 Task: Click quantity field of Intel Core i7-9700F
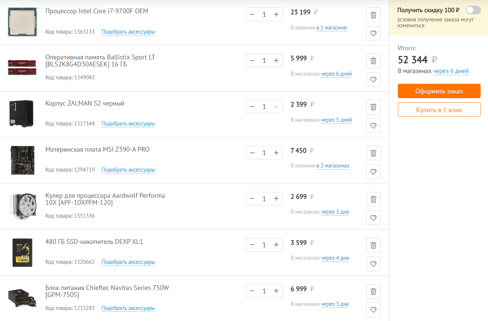tap(264, 14)
